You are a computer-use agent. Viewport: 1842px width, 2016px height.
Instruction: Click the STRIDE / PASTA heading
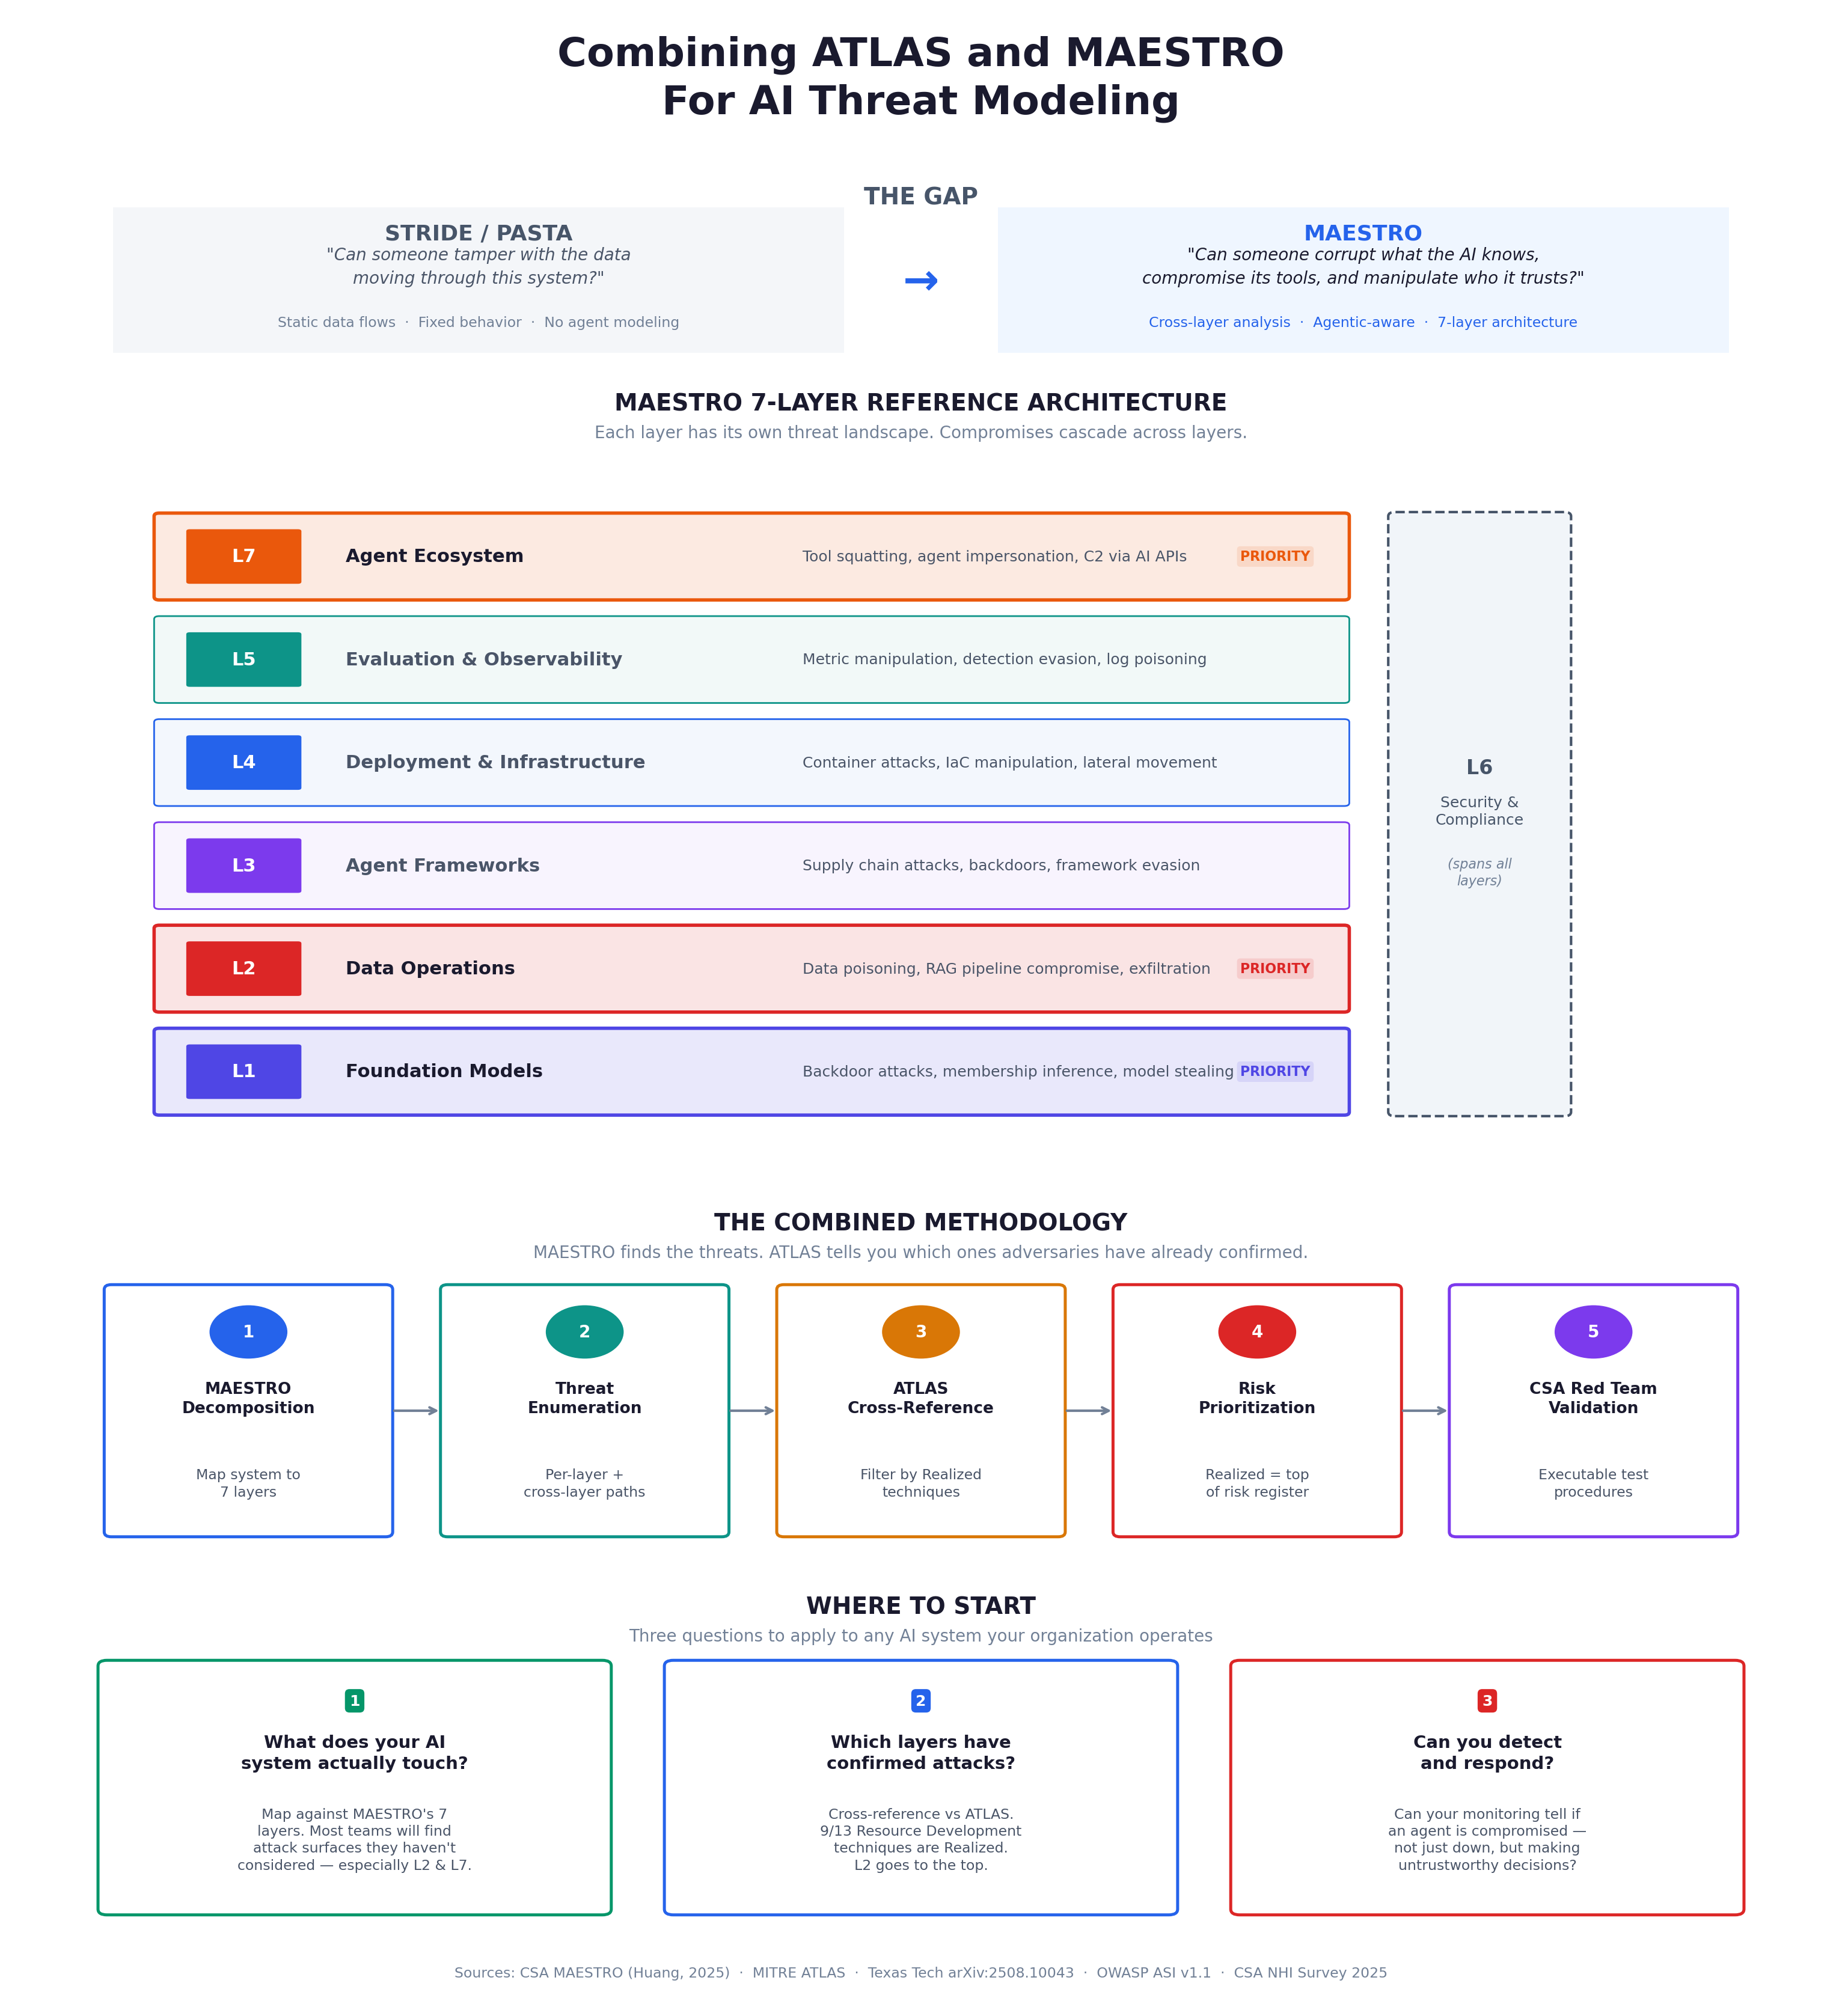pyautogui.click(x=478, y=233)
